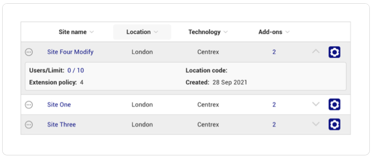
Task: Open more-options menu for Site One
Action: pyautogui.click(x=29, y=105)
